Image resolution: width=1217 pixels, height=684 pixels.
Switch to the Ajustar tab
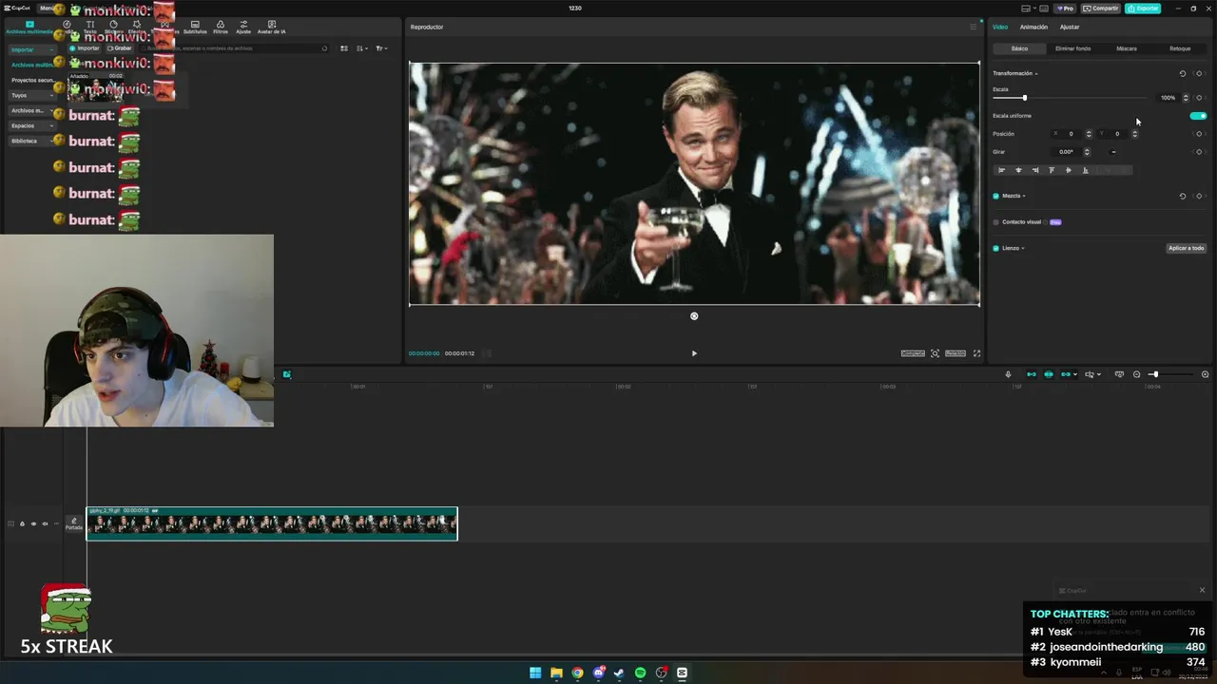pos(1070,27)
